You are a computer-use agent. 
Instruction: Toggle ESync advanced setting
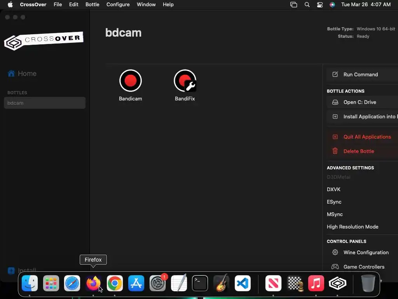coord(334,202)
